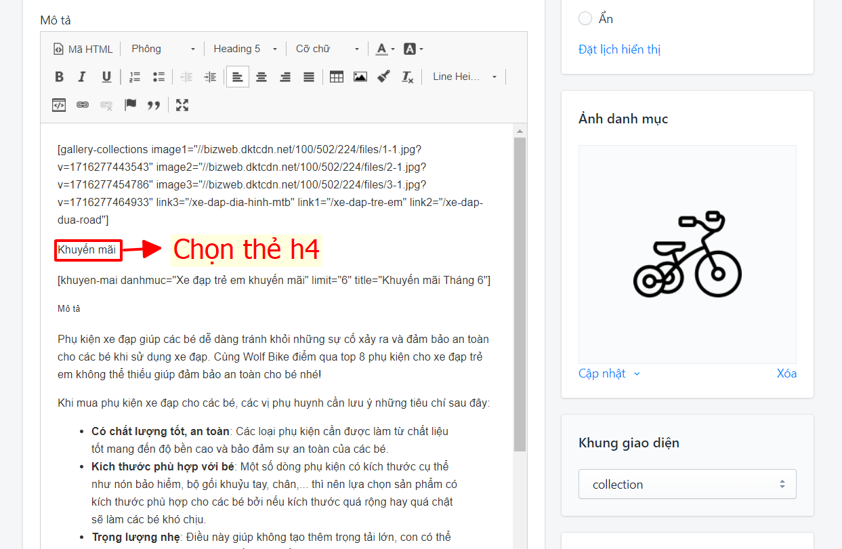This screenshot has height=549, width=842.
Task: Open the Khung giao diện collection select
Action: (688, 485)
